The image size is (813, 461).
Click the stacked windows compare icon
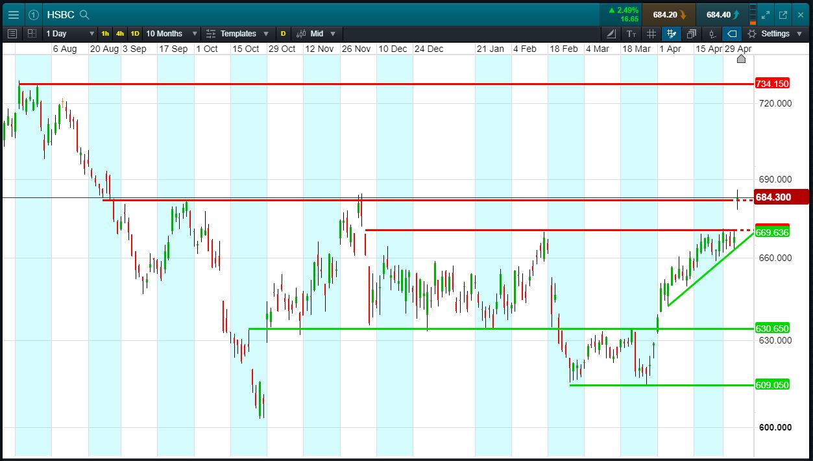[x=692, y=33]
